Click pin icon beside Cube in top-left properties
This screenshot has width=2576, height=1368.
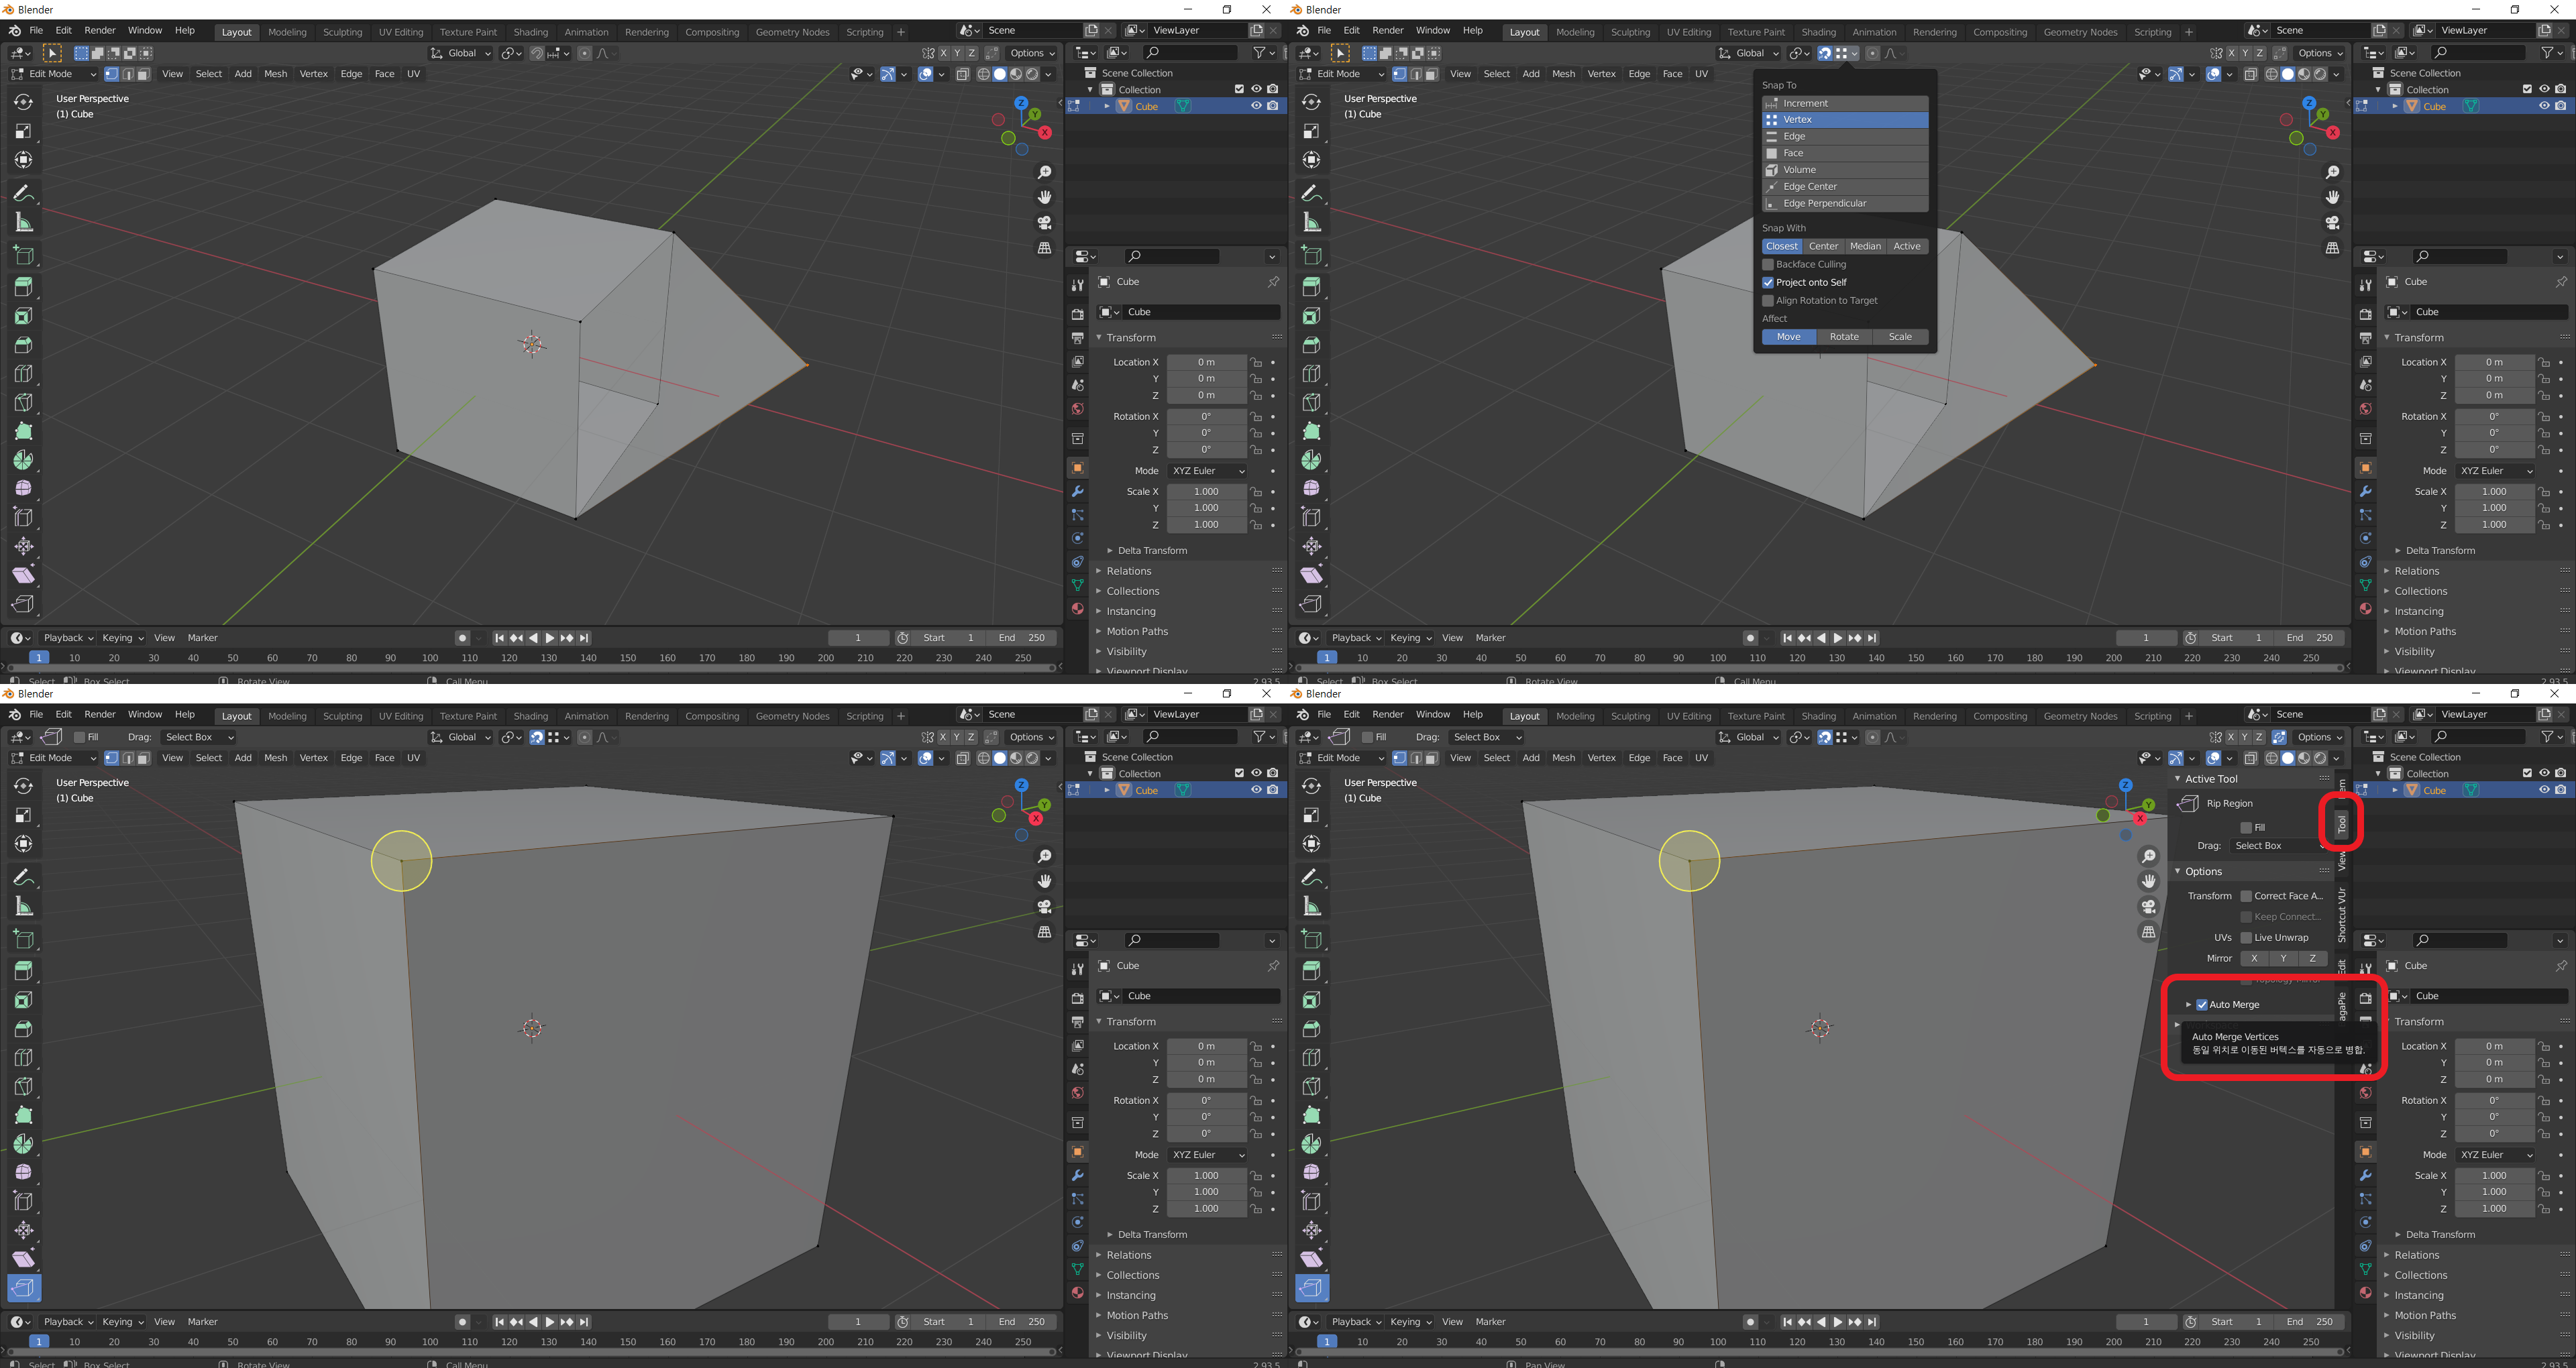1273,282
